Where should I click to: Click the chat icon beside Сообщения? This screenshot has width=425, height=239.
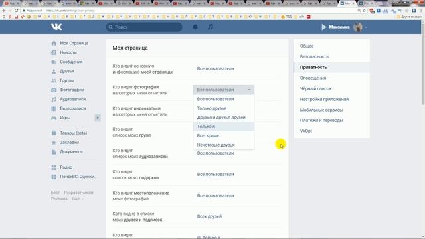pyautogui.click(x=54, y=62)
